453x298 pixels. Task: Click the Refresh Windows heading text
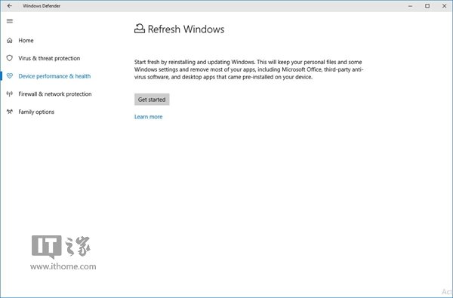coord(186,29)
